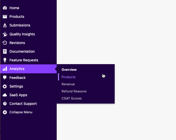This screenshot has width=176, height=140.
Task: Select Products in the Analytics submenu
Action: (x=68, y=77)
